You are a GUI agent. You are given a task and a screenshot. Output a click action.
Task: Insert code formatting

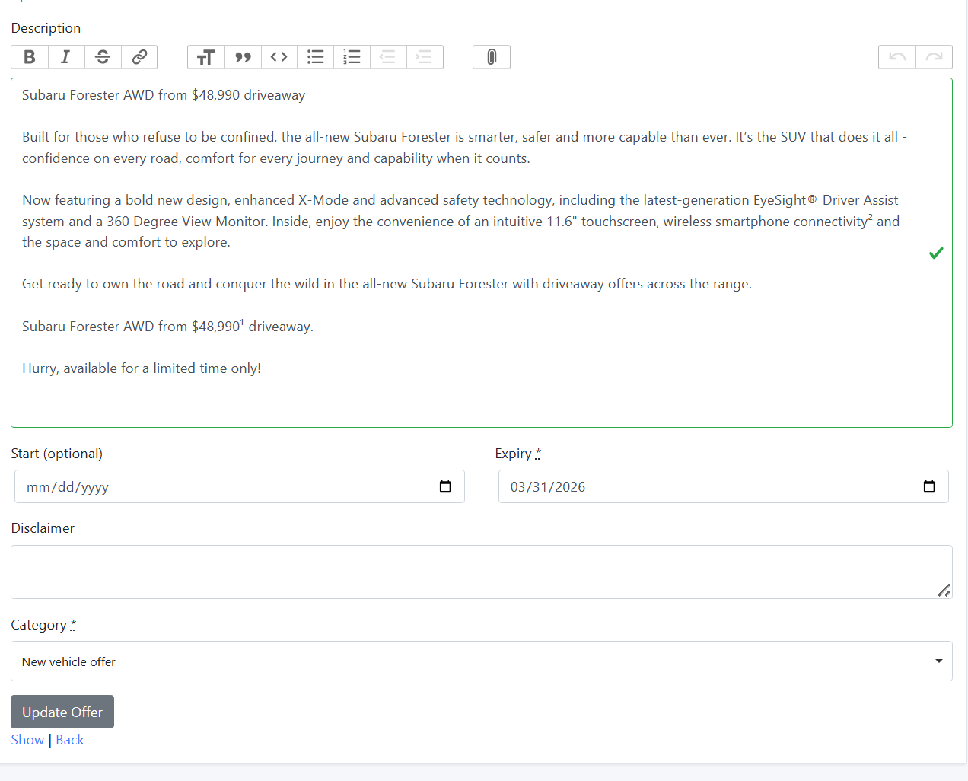(x=279, y=57)
